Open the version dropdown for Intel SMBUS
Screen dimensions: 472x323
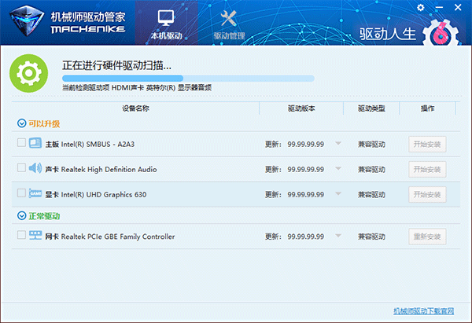click(x=338, y=144)
